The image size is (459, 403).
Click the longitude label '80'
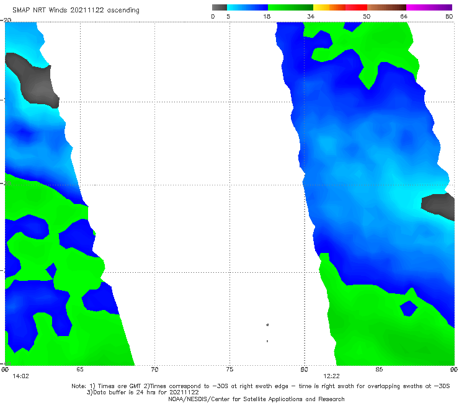[304, 370]
